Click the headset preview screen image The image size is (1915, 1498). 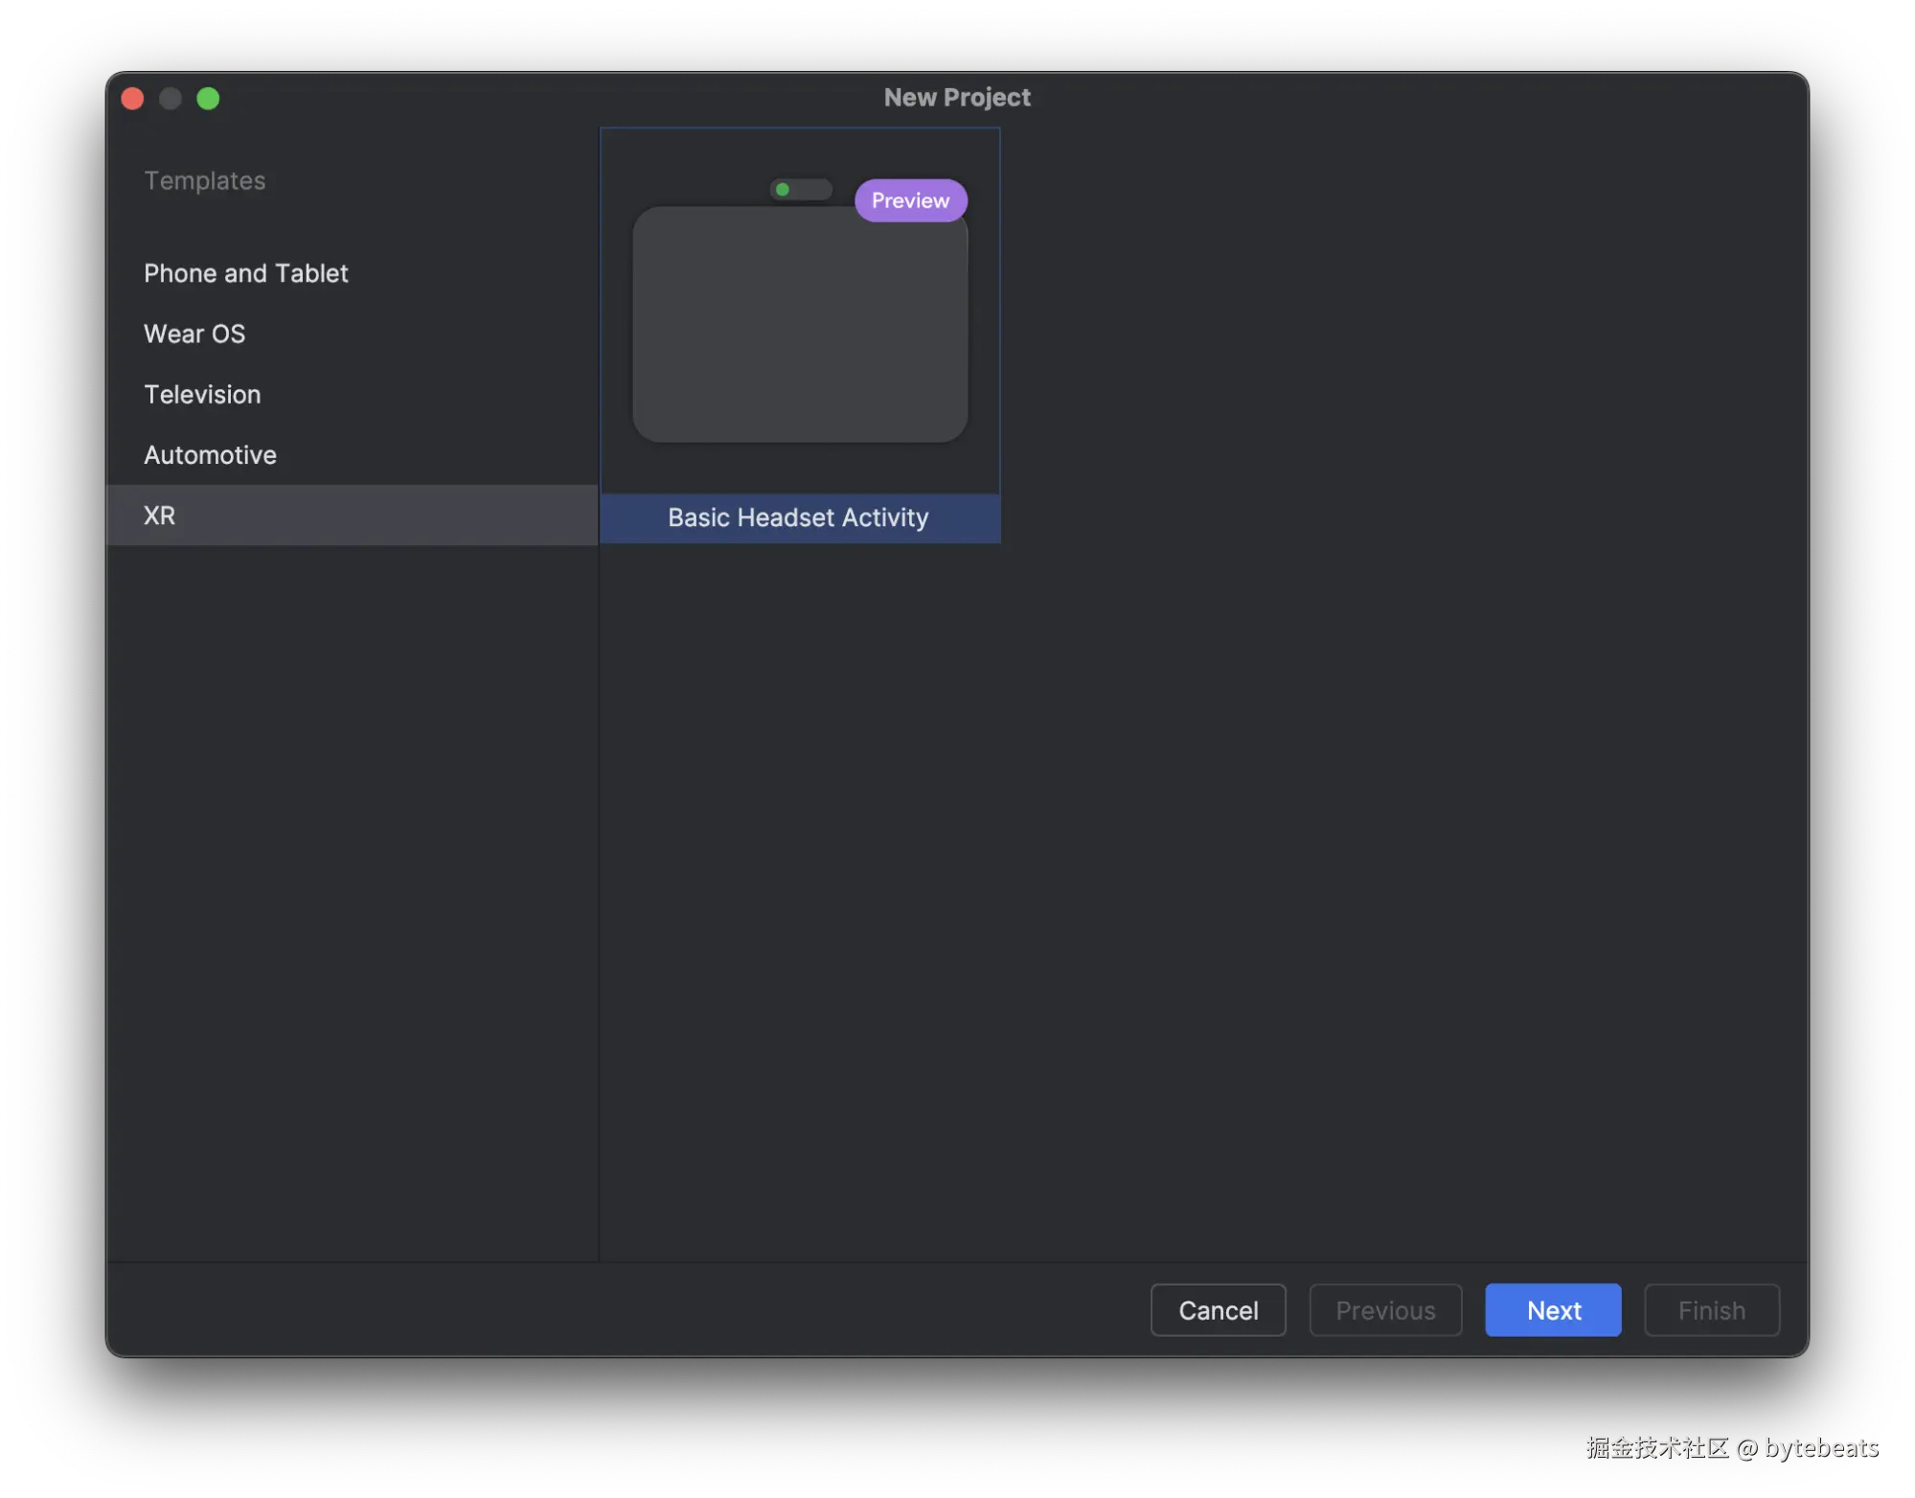(x=799, y=324)
